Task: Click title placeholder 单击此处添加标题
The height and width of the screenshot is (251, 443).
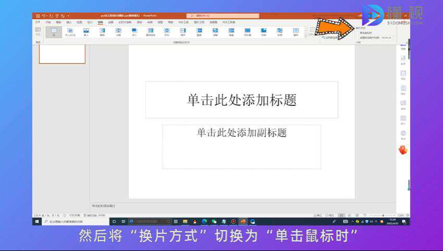Action: tap(242, 100)
